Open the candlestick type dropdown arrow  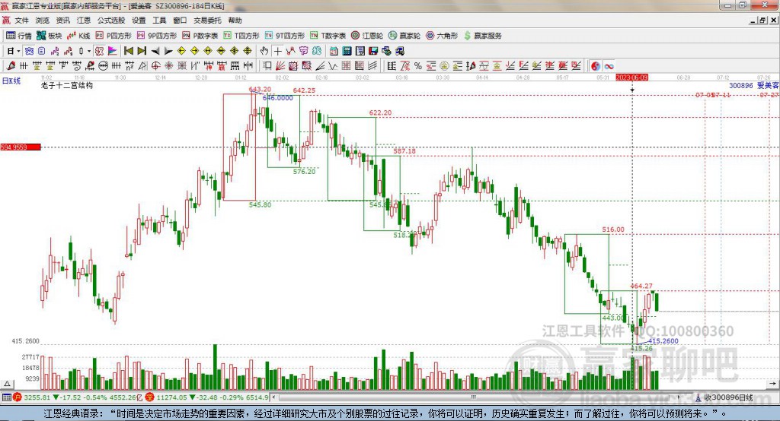click(89, 51)
